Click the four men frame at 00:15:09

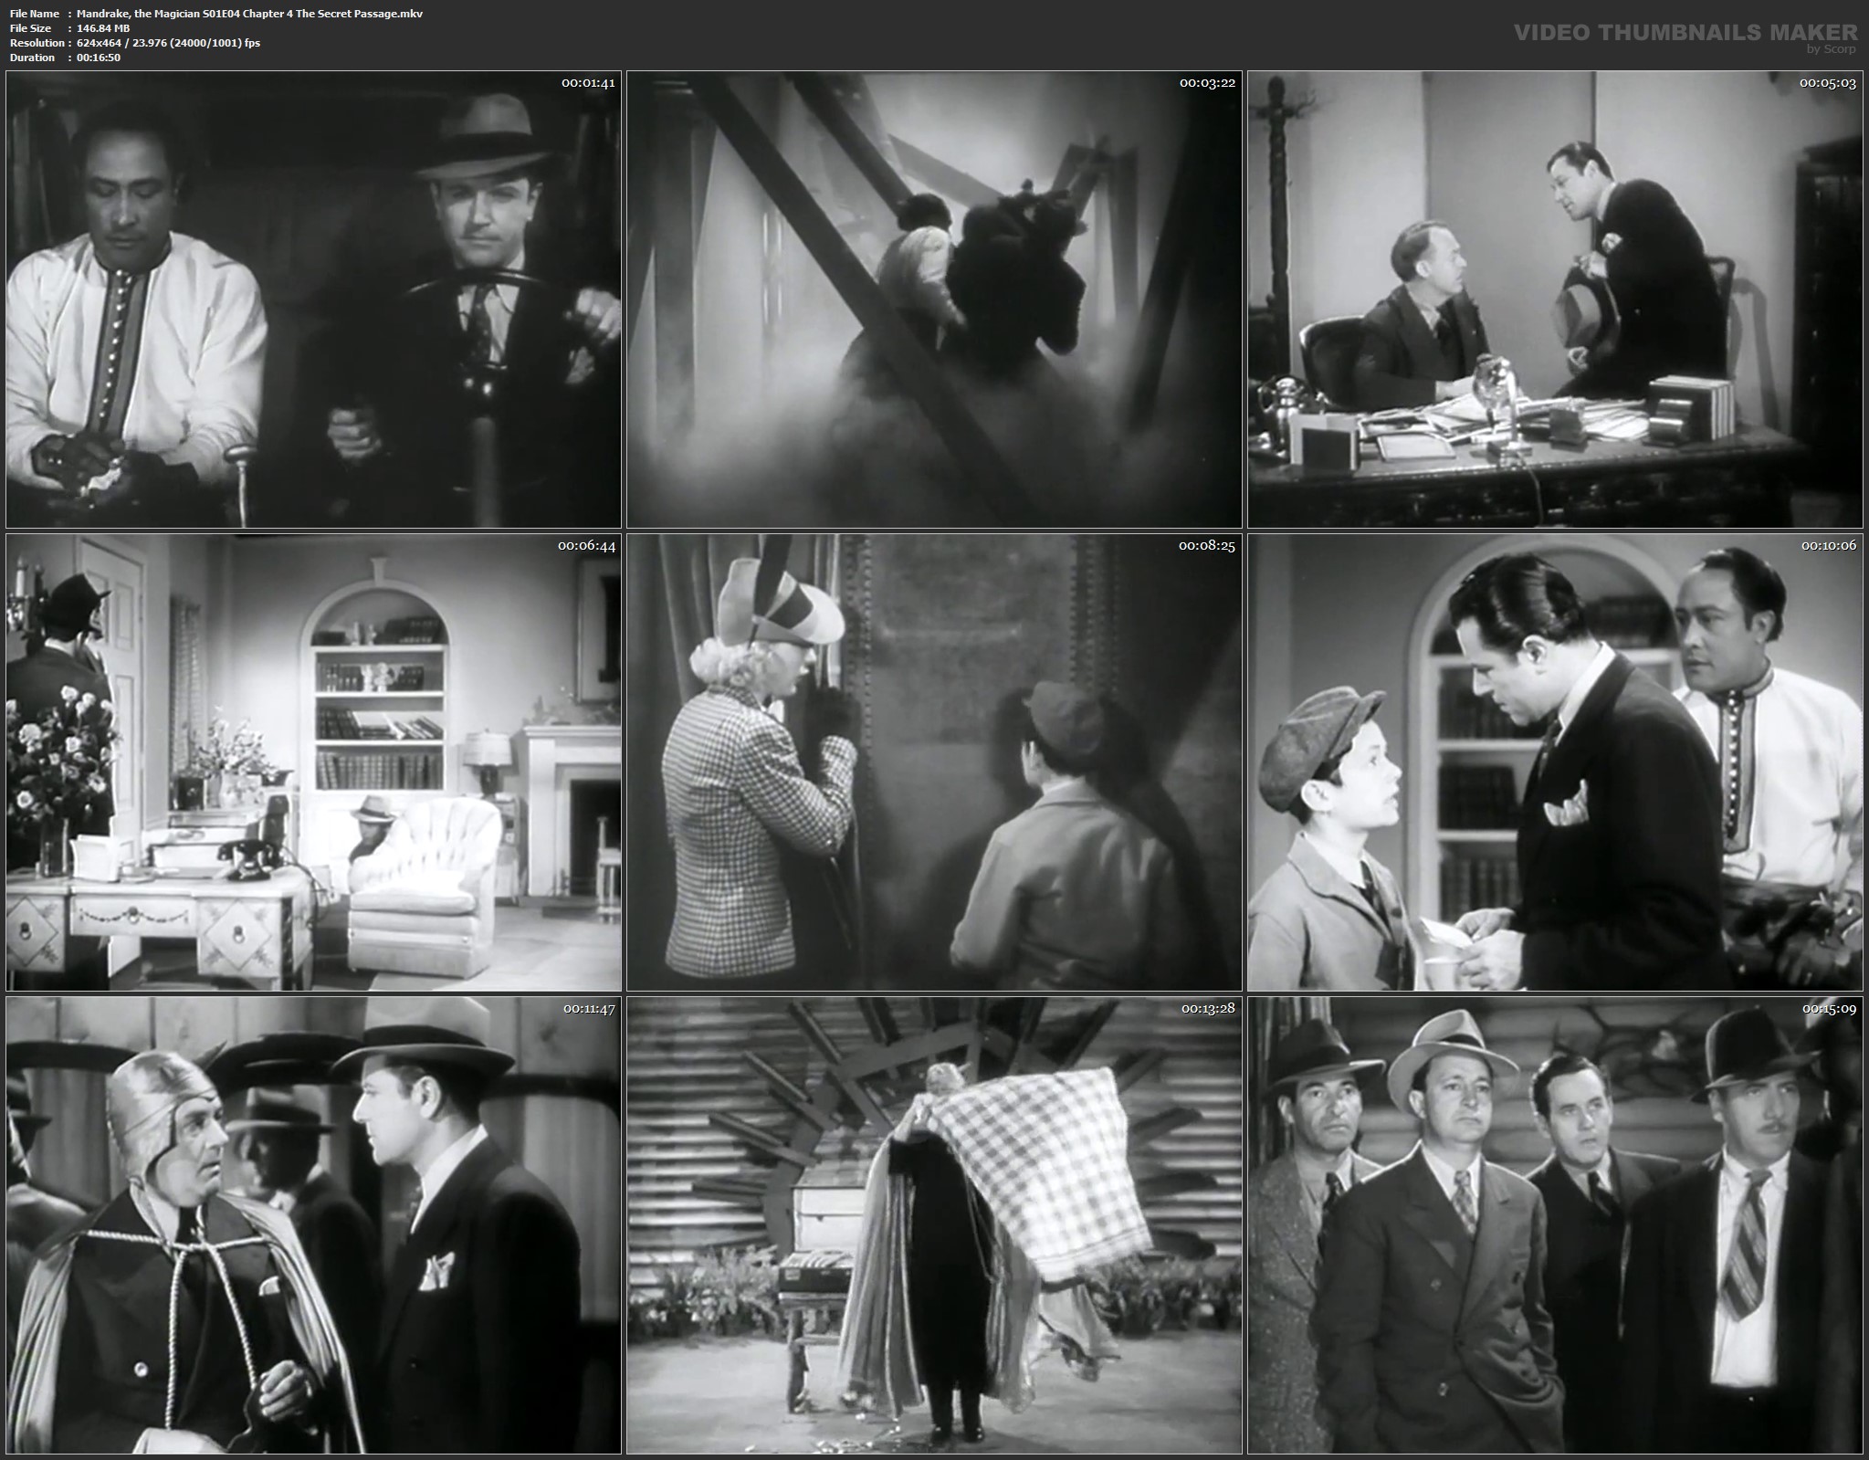click(1555, 1225)
